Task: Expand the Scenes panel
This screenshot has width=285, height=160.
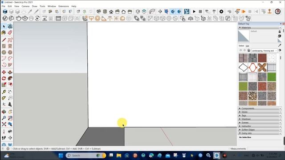Action: (260, 123)
